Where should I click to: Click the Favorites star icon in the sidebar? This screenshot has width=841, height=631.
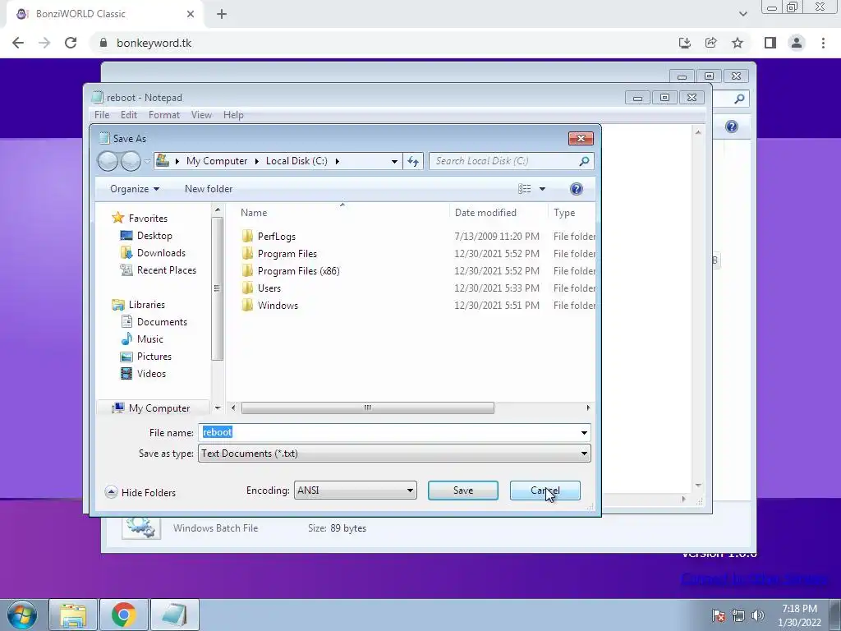[x=118, y=218]
